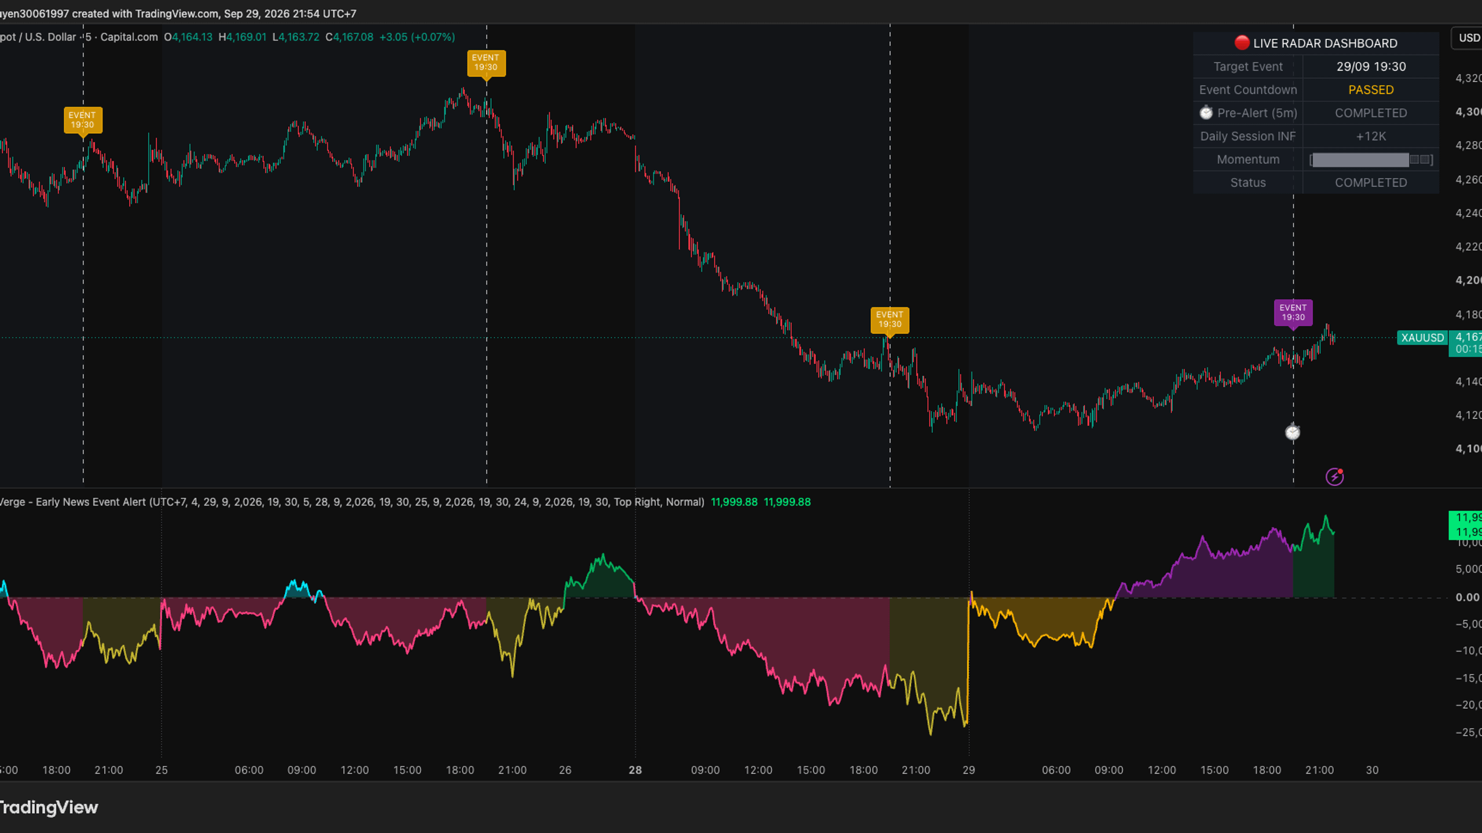Click the date label 29 on the time axis
This screenshot has height=833, width=1482.
[x=969, y=770]
